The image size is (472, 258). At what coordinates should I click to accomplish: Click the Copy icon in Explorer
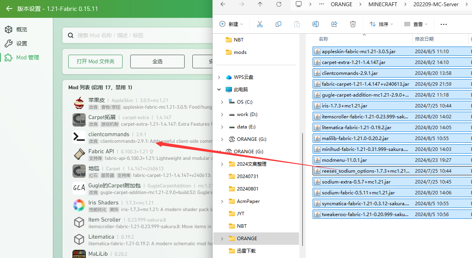pyautogui.click(x=278, y=24)
